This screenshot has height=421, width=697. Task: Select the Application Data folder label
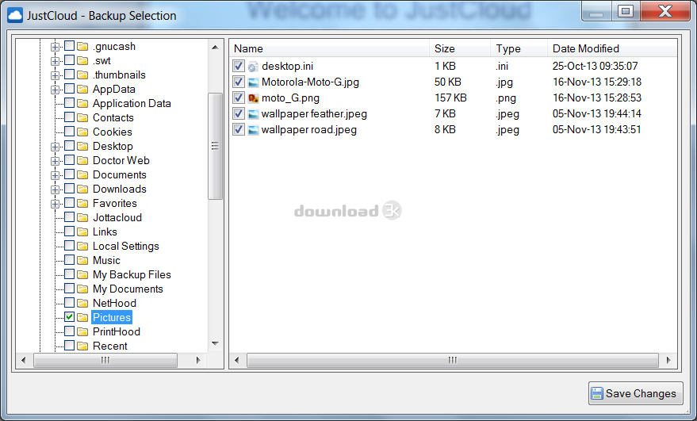click(132, 103)
